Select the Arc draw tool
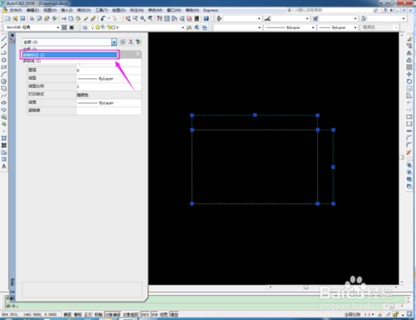Screen dimensions: 416x320 [4, 74]
